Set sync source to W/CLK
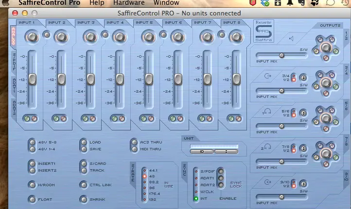Screen dimensions: 351x209 coord(196,192)
